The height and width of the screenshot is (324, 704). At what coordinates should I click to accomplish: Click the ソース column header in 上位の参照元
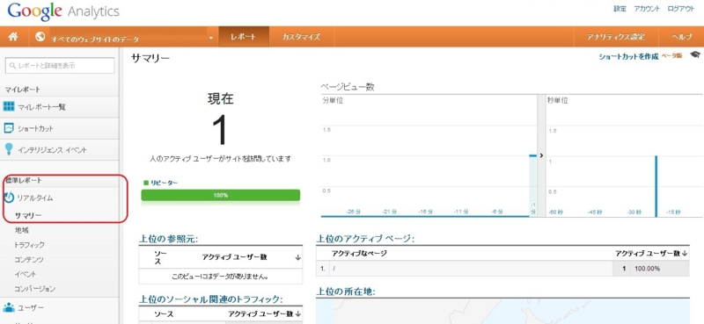coord(160,257)
